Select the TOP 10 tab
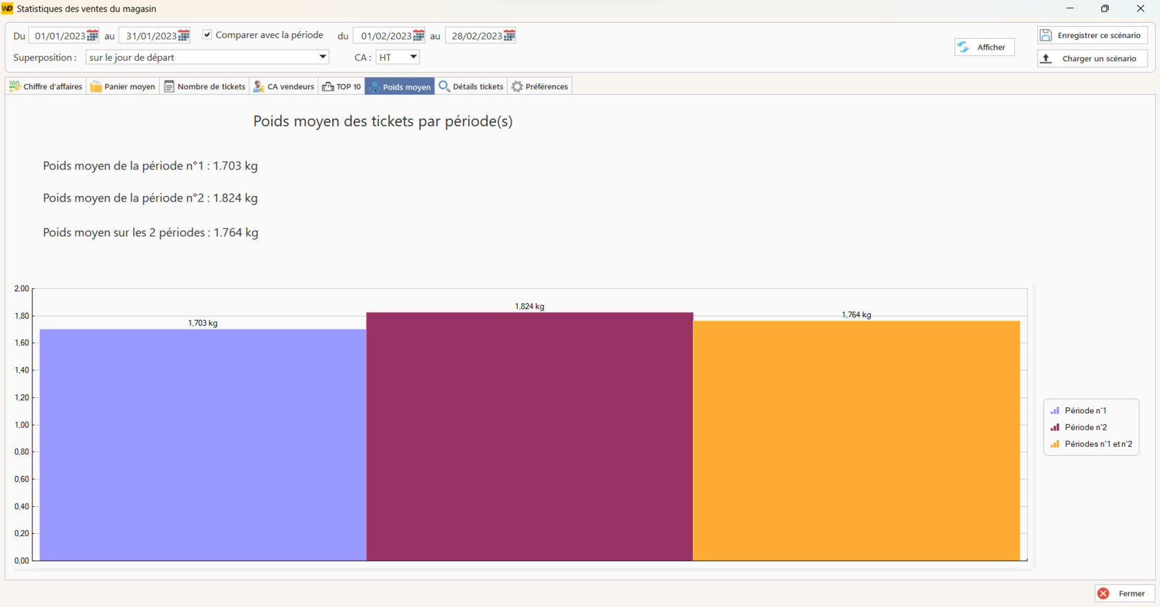 click(x=342, y=86)
